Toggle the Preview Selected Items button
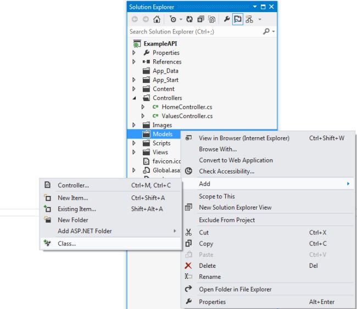This screenshot has width=357, height=309. (237, 19)
